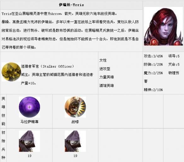Click the 战嚎 skill label

(x=75, y=122)
